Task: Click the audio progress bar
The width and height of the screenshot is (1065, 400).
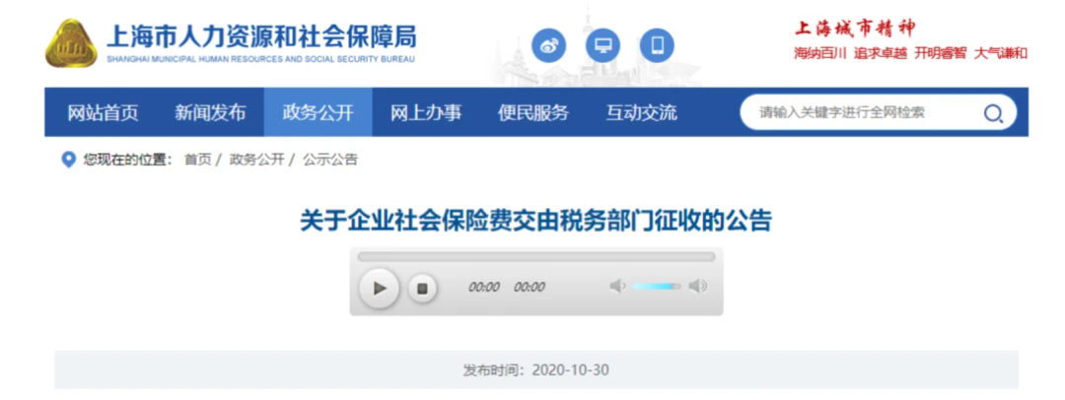Action: coord(536,257)
